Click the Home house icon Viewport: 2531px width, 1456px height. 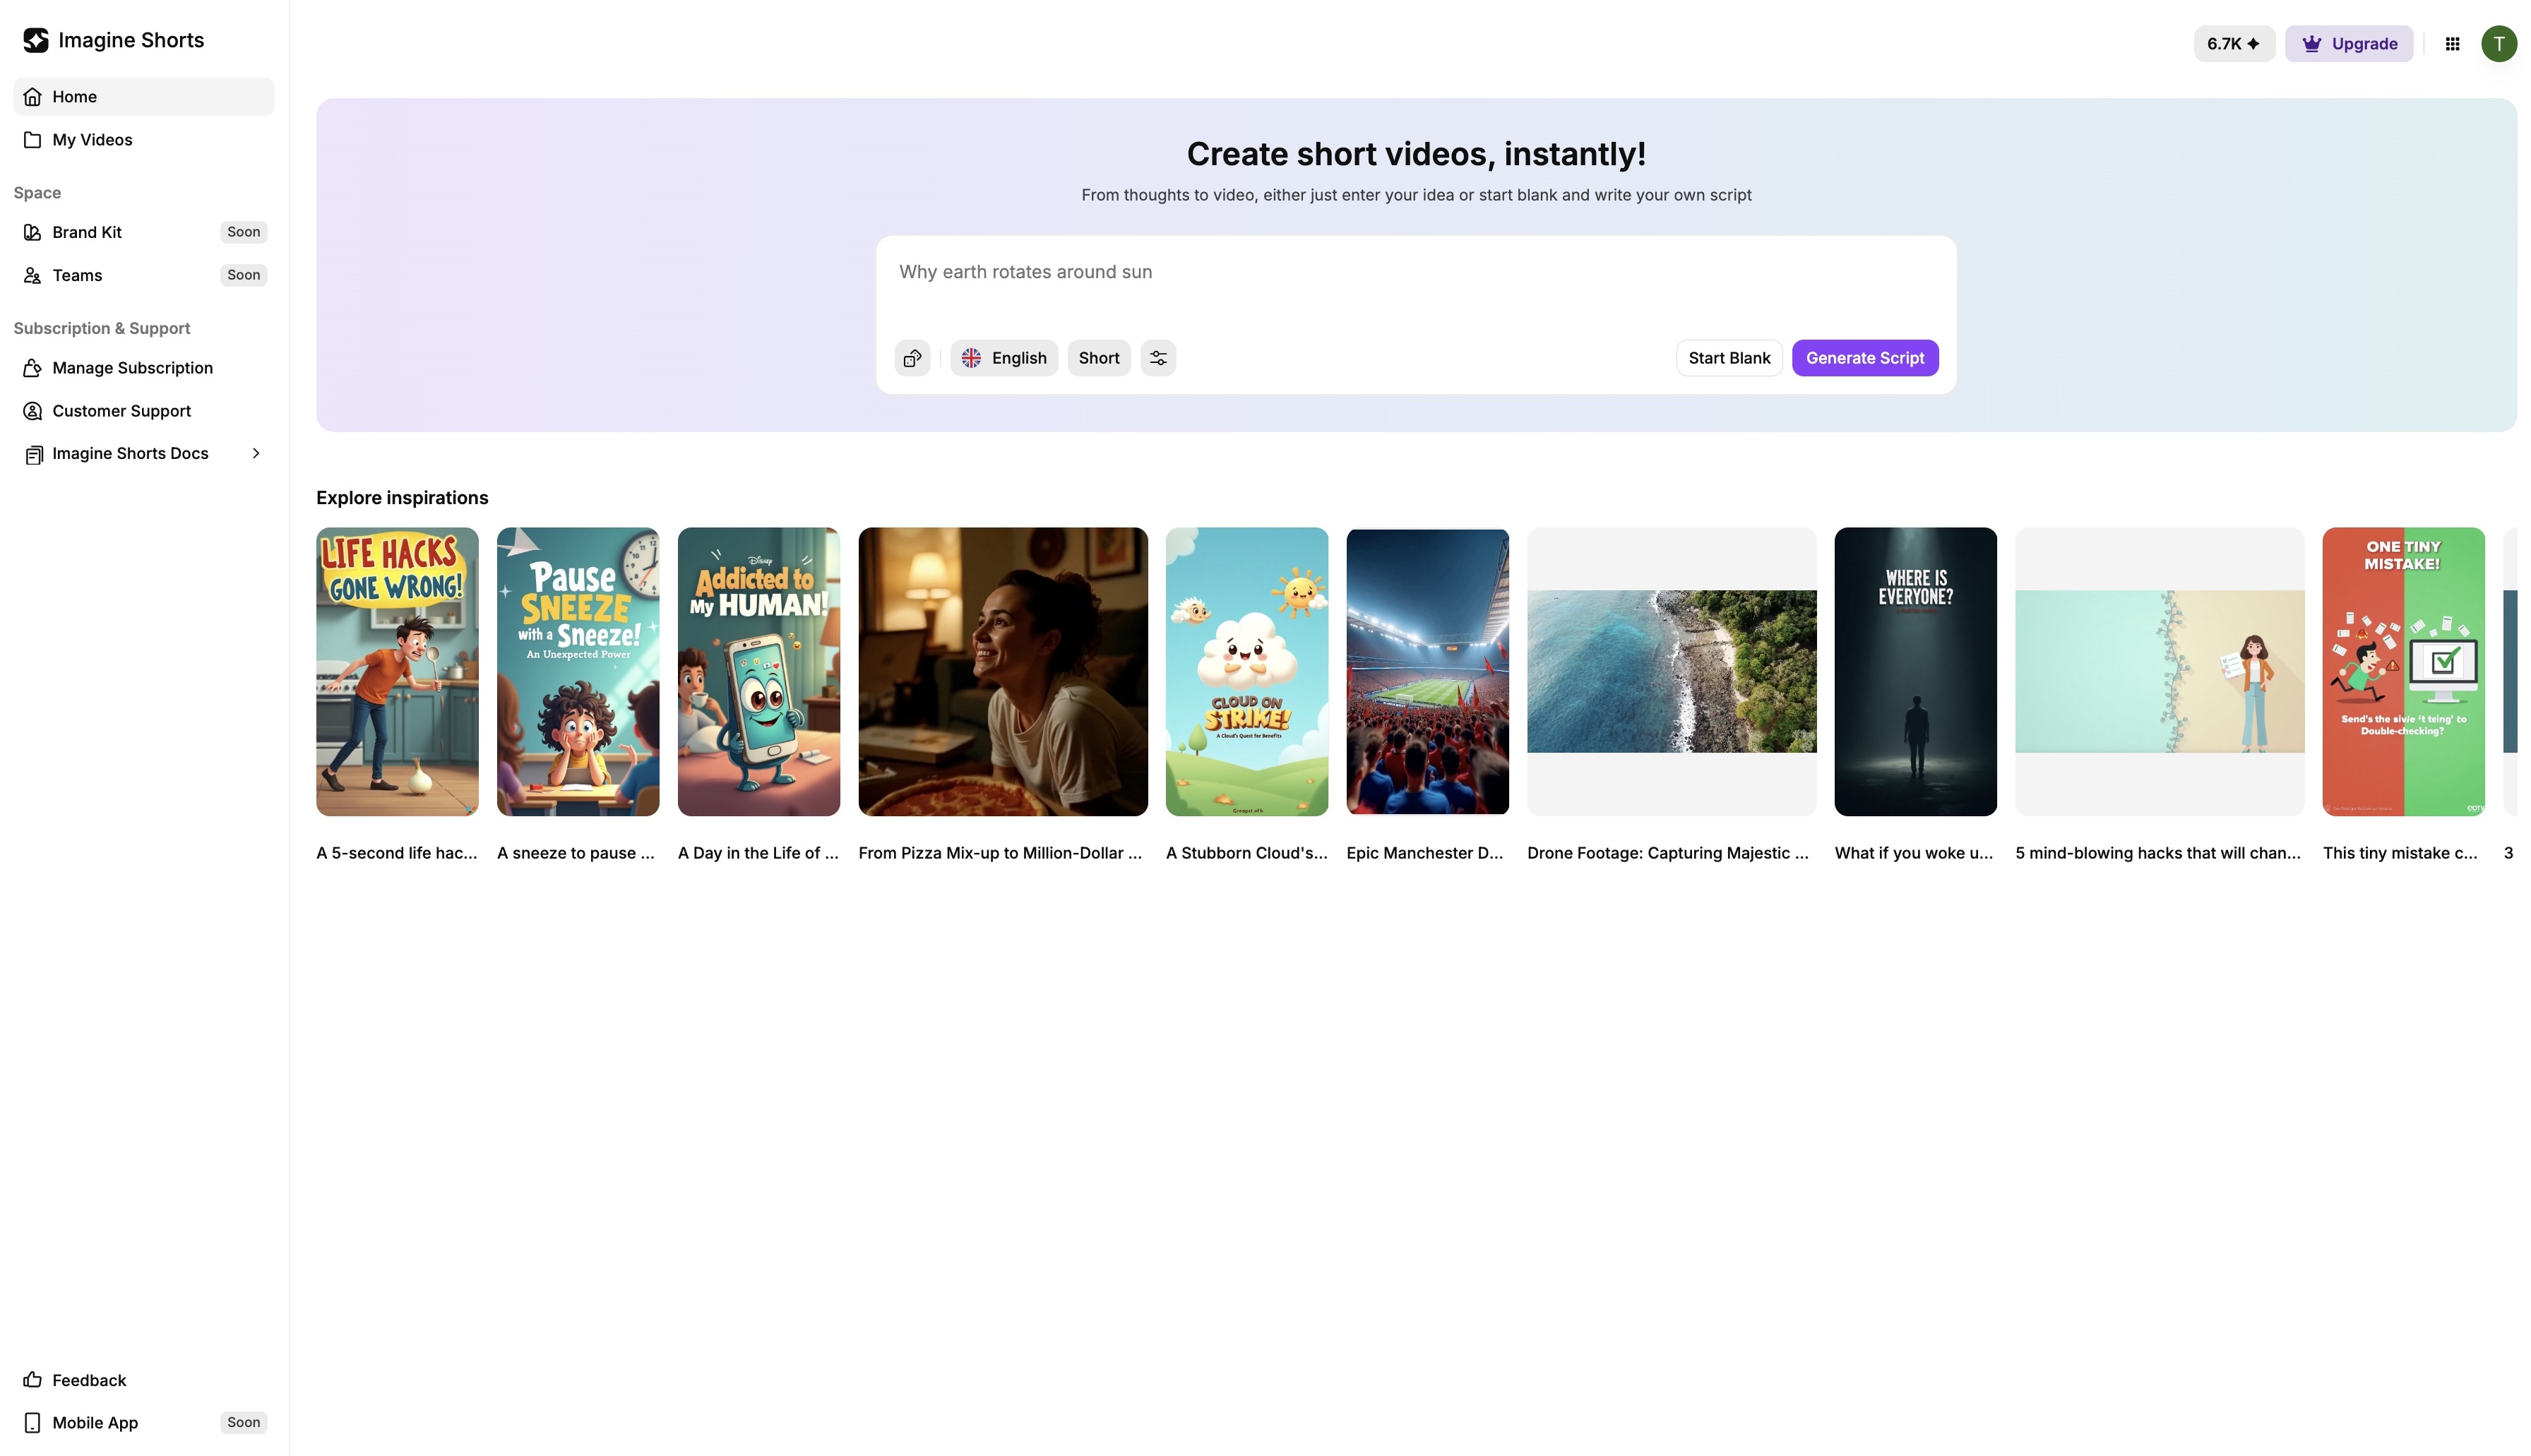[33, 97]
